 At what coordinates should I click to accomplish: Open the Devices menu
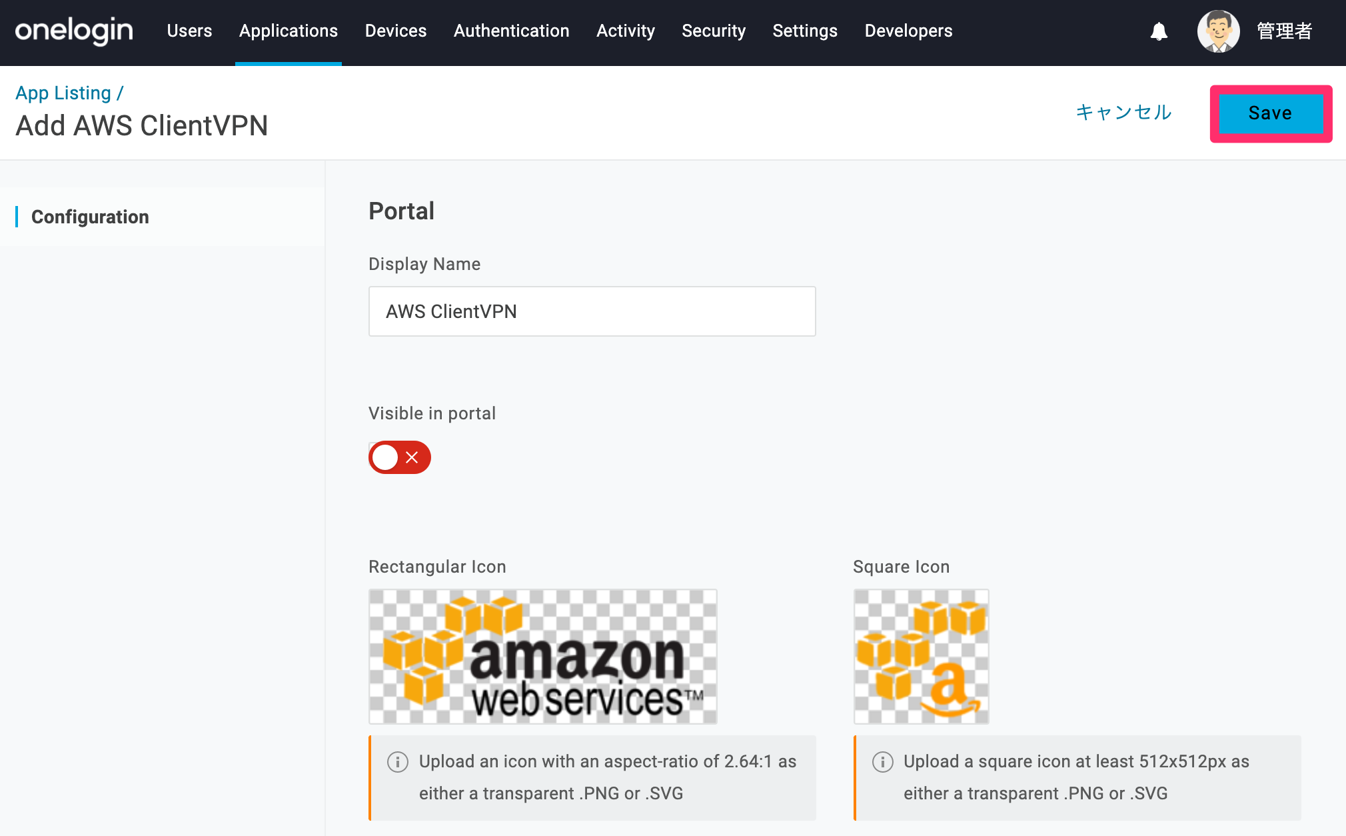coord(396,31)
